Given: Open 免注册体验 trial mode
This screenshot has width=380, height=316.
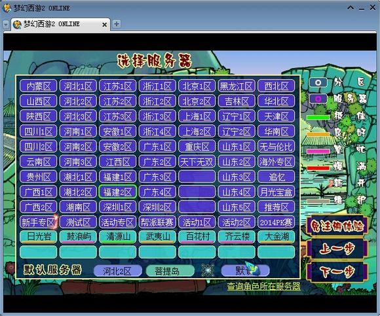Looking at the screenshot, I should click(337, 226).
